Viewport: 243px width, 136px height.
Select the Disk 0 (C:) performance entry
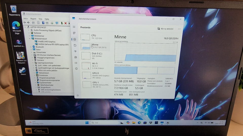pyautogui.click(x=95, y=56)
